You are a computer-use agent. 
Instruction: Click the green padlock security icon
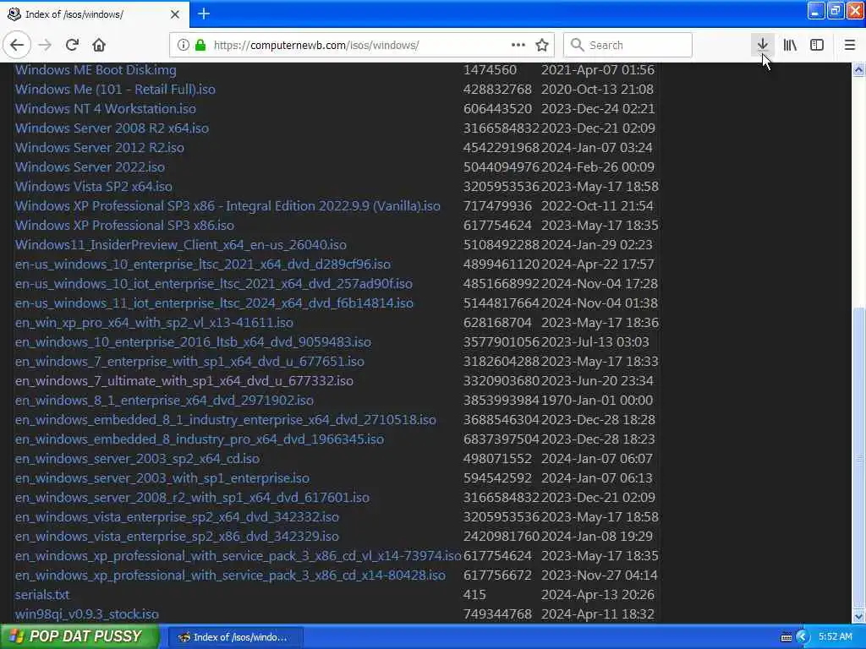200,45
